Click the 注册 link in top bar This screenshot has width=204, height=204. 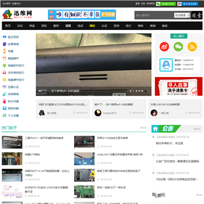(143, 3)
